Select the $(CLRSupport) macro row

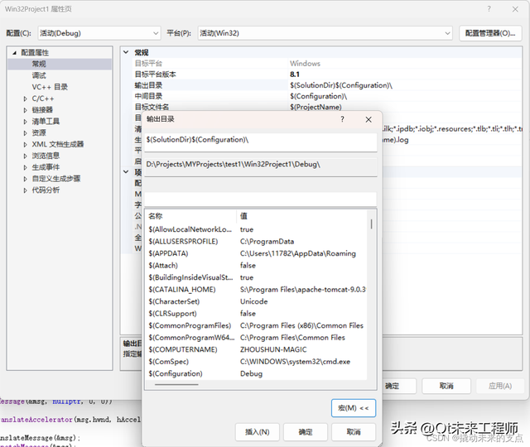tap(257, 314)
